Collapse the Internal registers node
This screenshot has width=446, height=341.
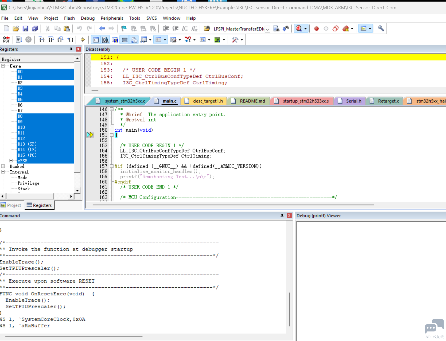[x=3, y=172]
